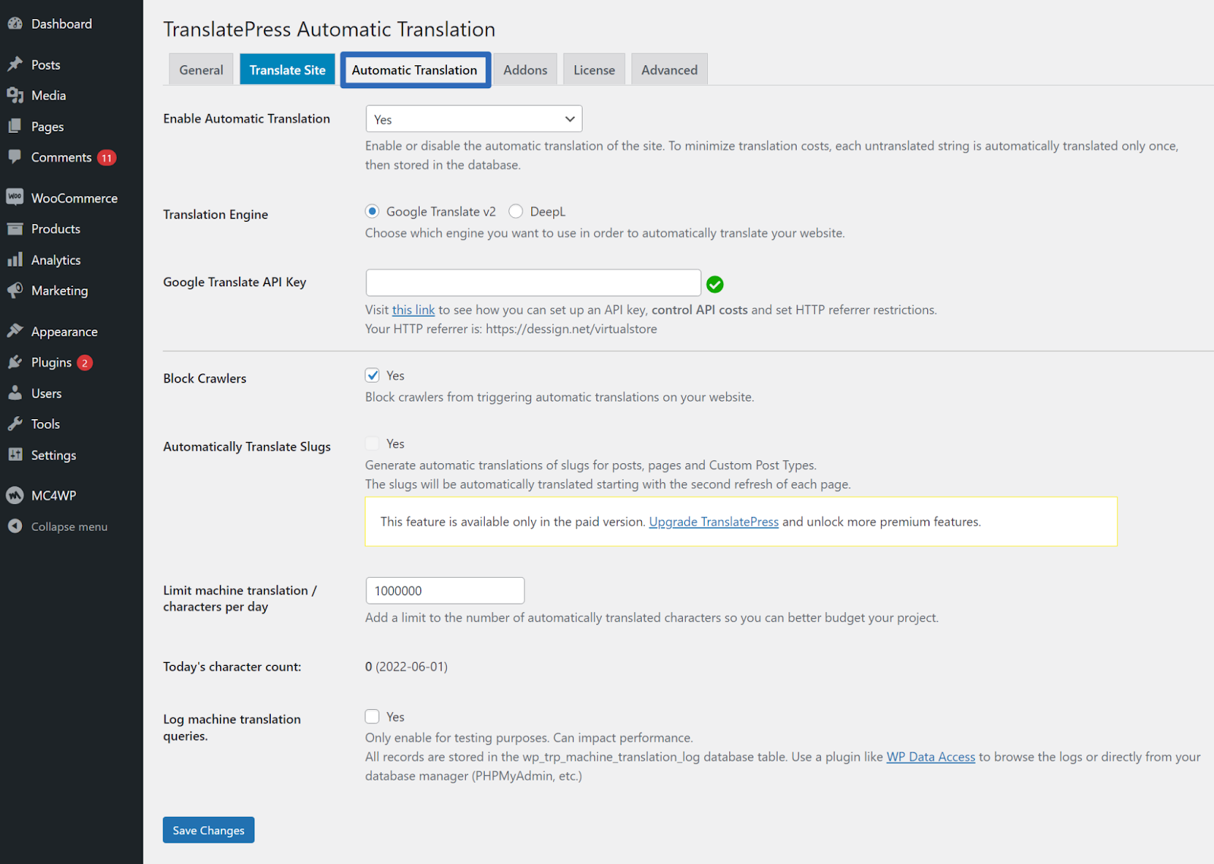Click the Marketing megaphone icon
Screen dimensions: 1214x864
(15, 291)
